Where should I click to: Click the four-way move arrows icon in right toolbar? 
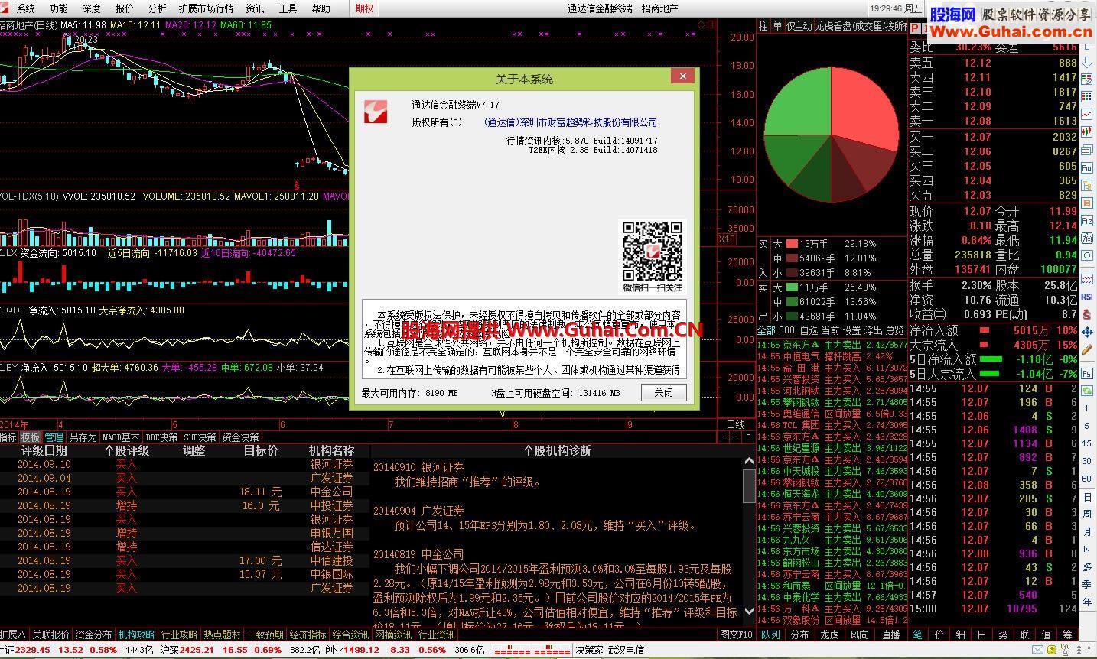pos(1087,332)
